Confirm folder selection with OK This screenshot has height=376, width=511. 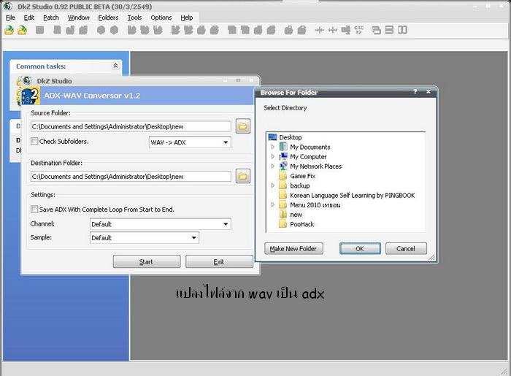(360, 249)
